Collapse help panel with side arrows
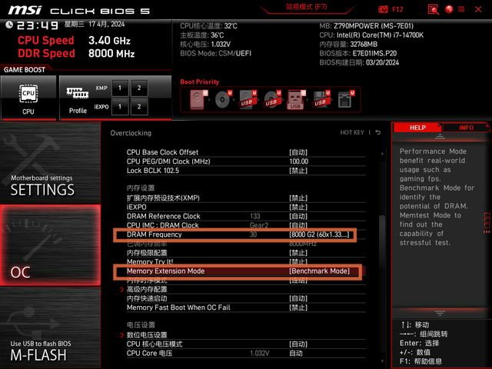492x369 pixels. point(487,232)
